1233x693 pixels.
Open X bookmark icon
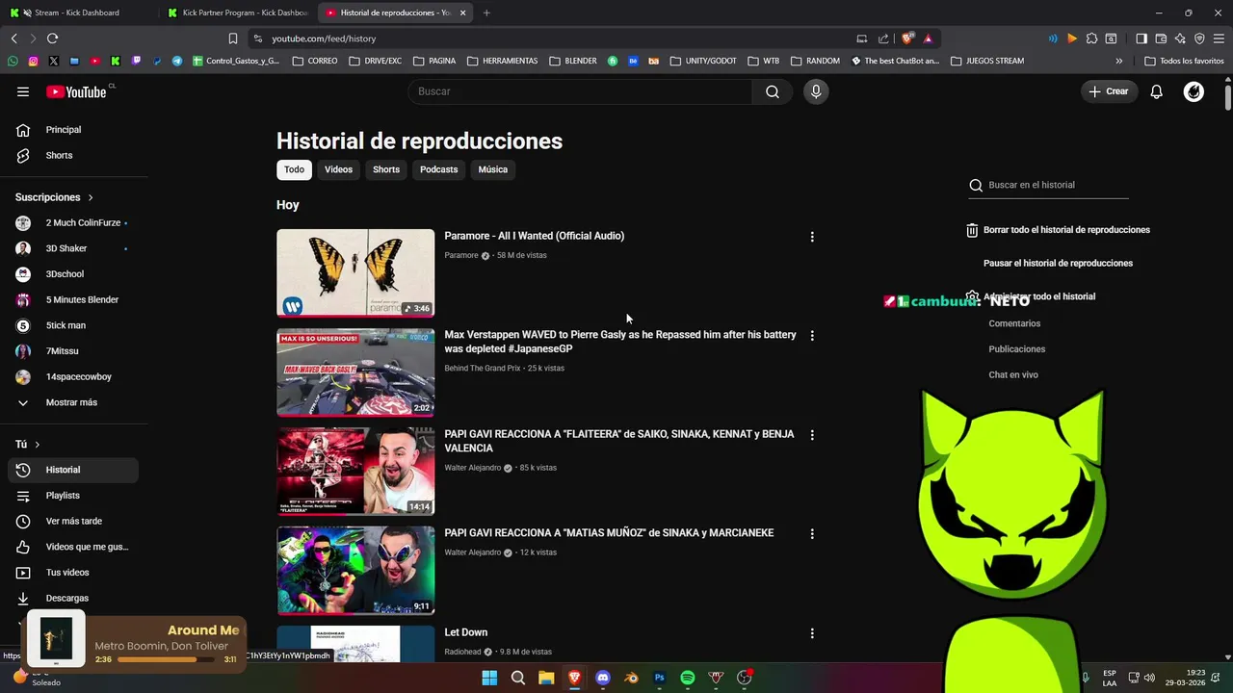click(x=53, y=61)
